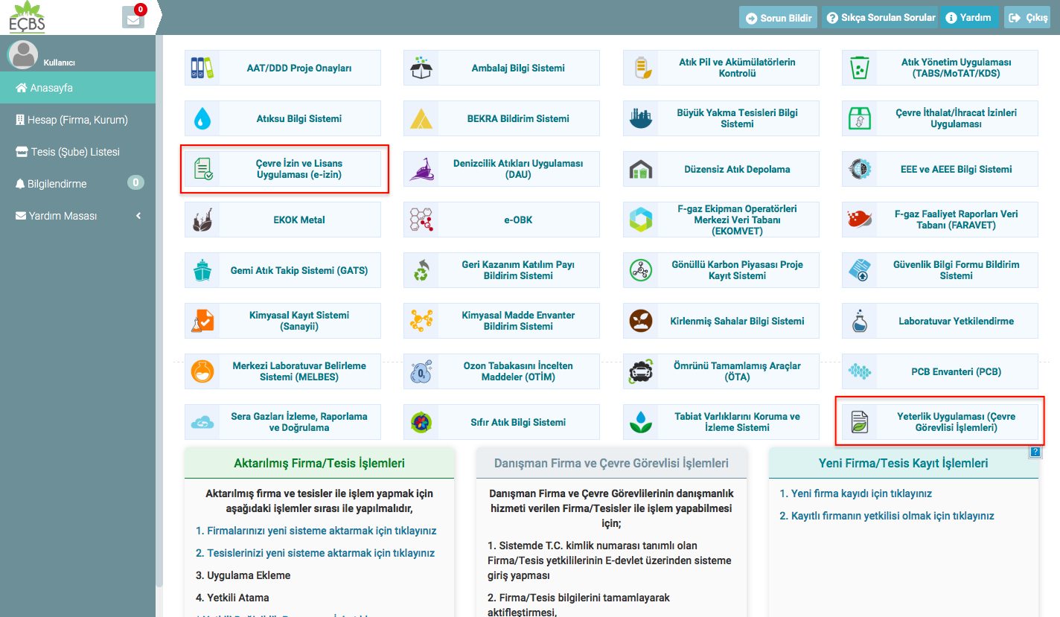This screenshot has height=617, width=1060.
Task: Click the mail envelope icon with badge
Action: (133, 19)
